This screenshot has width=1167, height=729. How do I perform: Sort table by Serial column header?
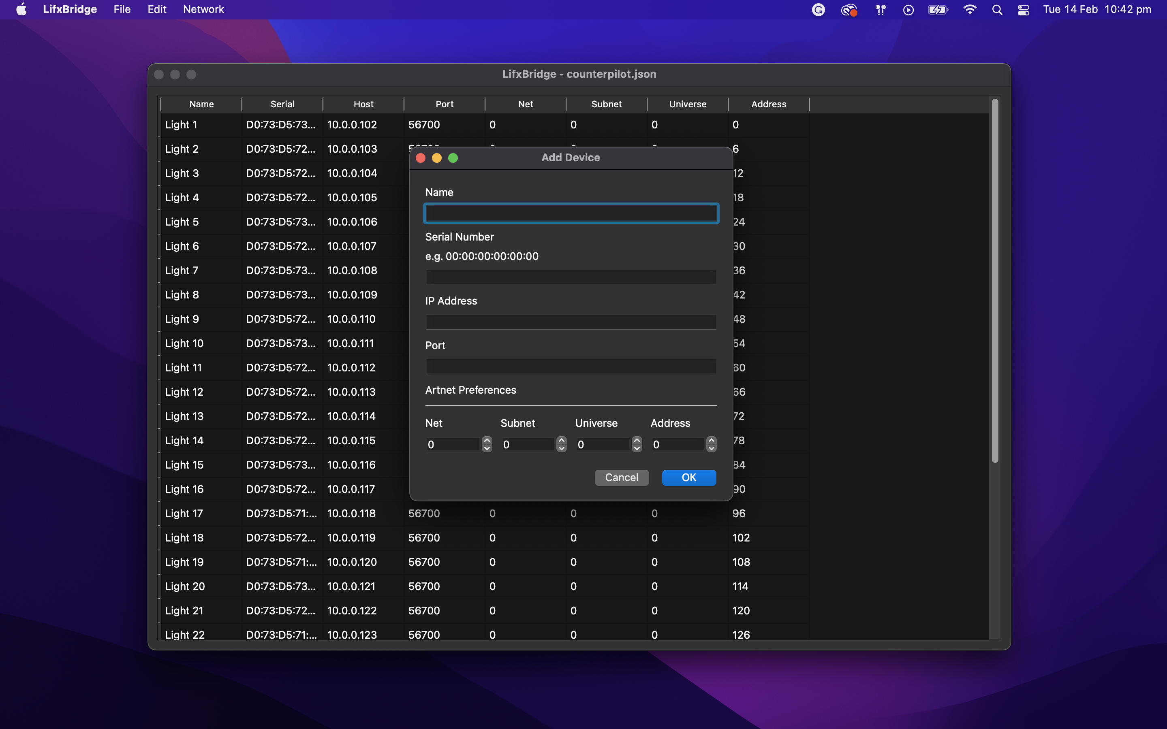click(x=282, y=104)
